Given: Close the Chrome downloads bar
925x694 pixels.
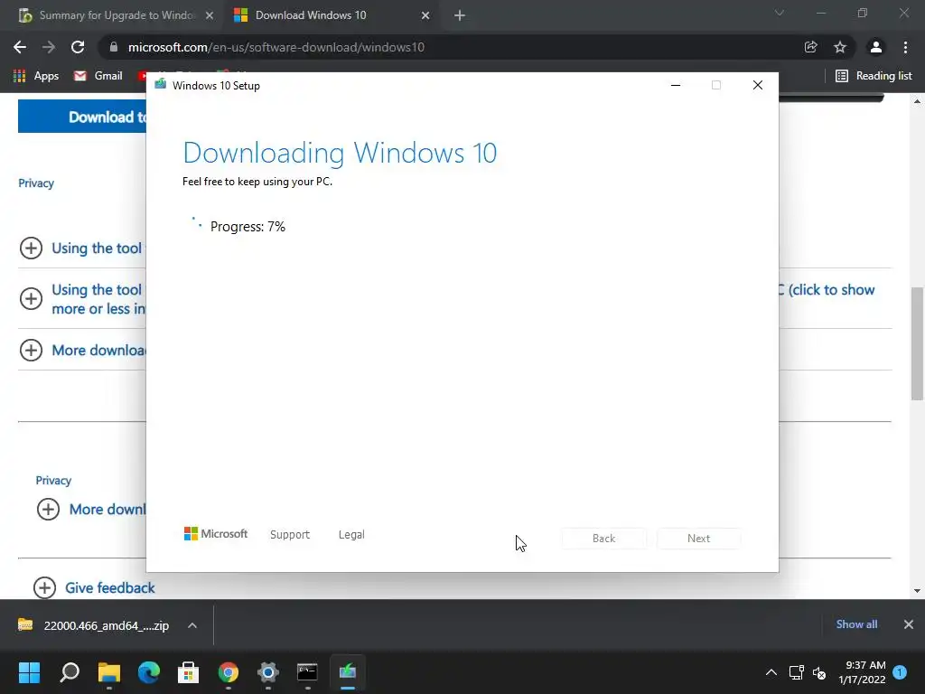Looking at the screenshot, I should (x=909, y=624).
